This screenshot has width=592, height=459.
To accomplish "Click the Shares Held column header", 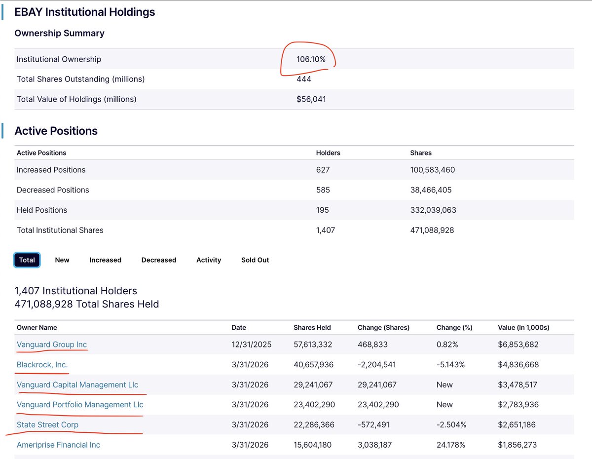I will coord(312,328).
